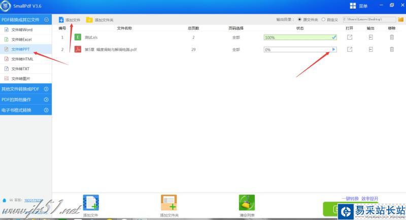Click the output path input field

tap(369, 19)
